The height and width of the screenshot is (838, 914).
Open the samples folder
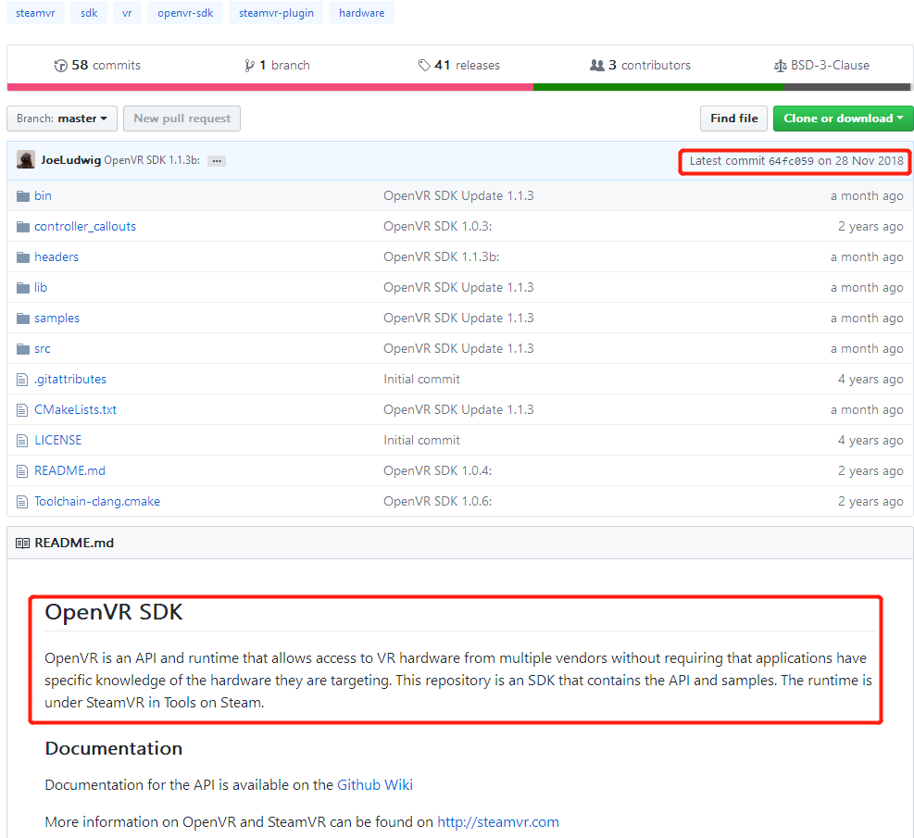56,319
